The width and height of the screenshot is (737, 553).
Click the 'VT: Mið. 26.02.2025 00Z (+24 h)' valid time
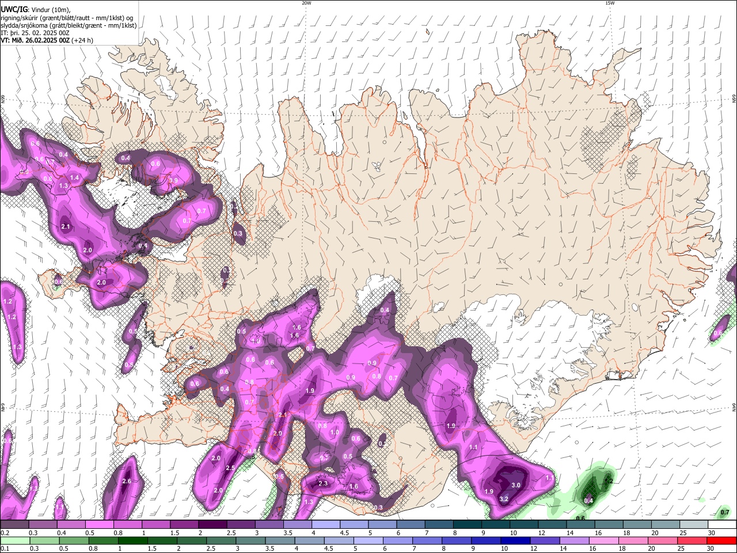coord(47,40)
